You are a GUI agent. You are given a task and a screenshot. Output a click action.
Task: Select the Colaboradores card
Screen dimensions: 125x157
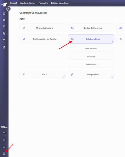click(x=91, y=39)
